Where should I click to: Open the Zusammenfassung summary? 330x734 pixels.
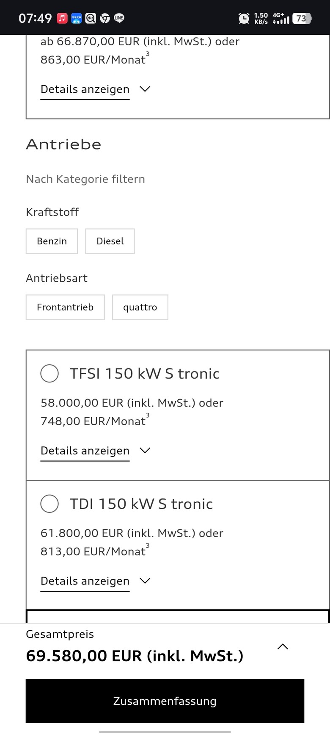point(165,701)
